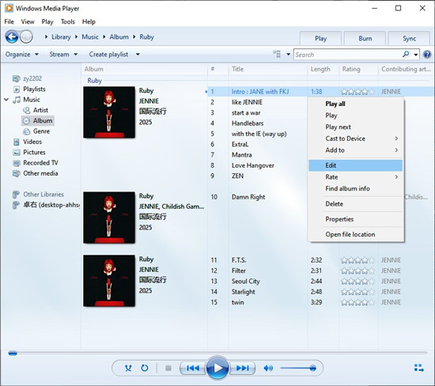
Task: Choose Play next in context menu
Action: click(x=356, y=127)
